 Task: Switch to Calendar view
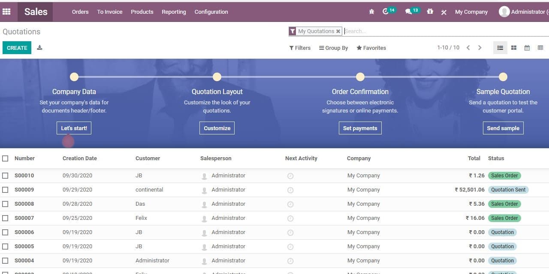tap(527, 48)
